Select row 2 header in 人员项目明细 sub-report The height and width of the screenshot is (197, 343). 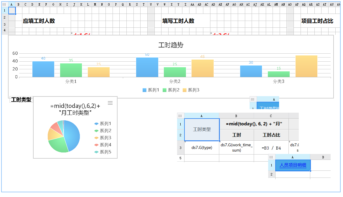pos(272,175)
